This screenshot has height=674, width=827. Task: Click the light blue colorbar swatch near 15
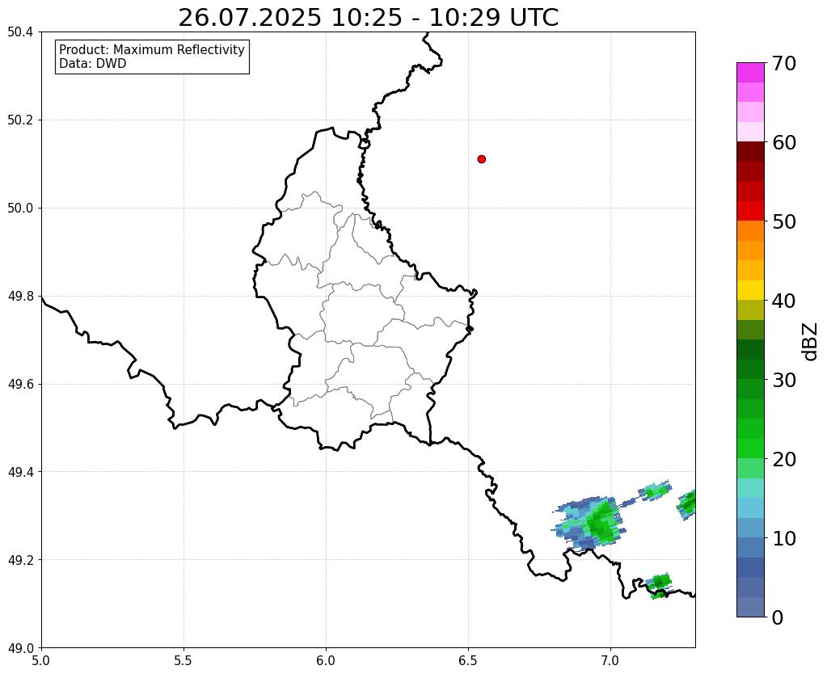tap(750, 508)
